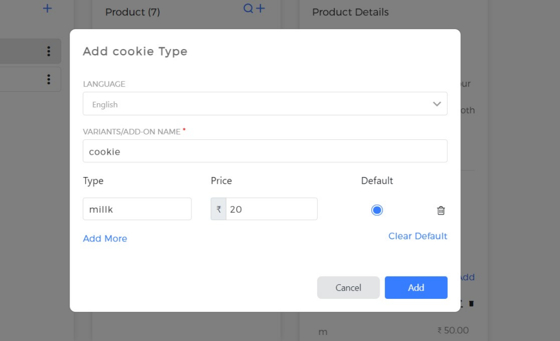The height and width of the screenshot is (341, 560).
Task: Click the Add button to save cookie type
Action: coord(416,287)
